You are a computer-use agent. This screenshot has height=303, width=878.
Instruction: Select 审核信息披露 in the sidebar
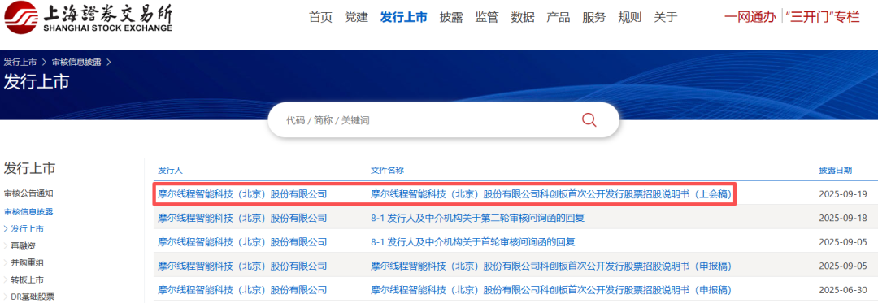pos(28,212)
